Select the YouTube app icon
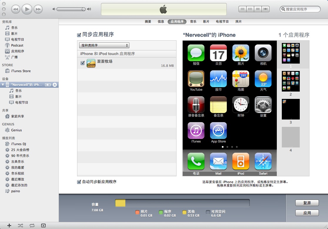Screen dimensions: 328x229 196,79
